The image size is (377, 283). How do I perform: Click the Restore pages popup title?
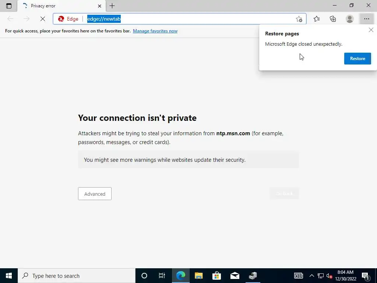(282, 34)
